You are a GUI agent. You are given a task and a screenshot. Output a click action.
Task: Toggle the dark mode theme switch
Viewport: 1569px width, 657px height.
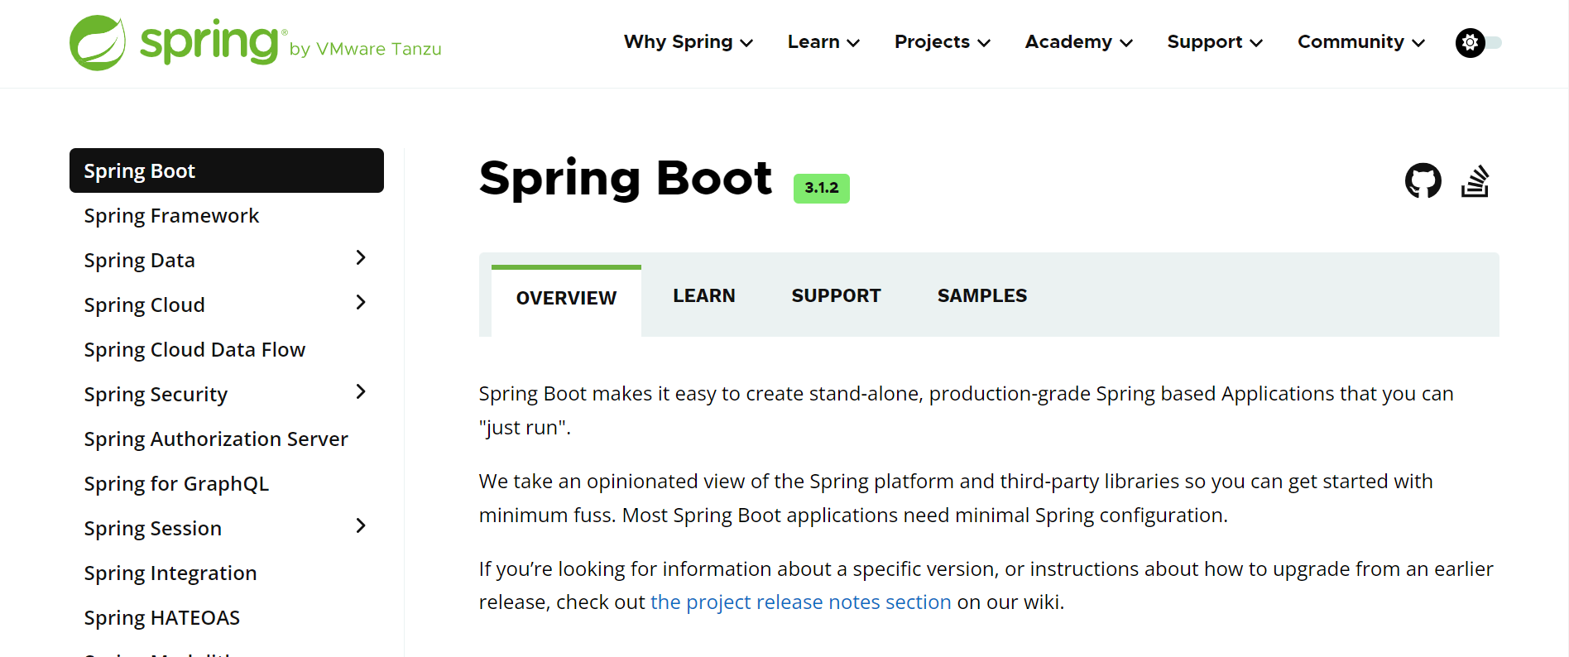(x=1478, y=42)
